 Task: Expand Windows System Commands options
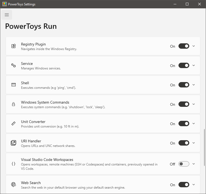point(194,104)
